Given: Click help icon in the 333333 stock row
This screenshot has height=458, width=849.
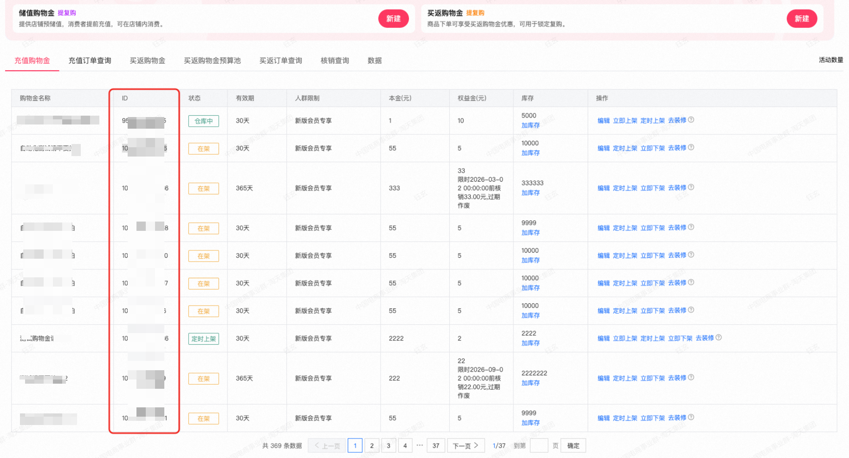Looking at the screenshot, I should tap(691, 188).
